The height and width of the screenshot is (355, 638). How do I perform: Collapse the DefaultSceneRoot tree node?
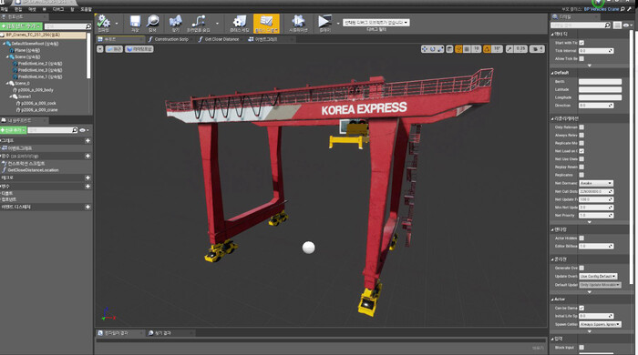coord(5,44)
